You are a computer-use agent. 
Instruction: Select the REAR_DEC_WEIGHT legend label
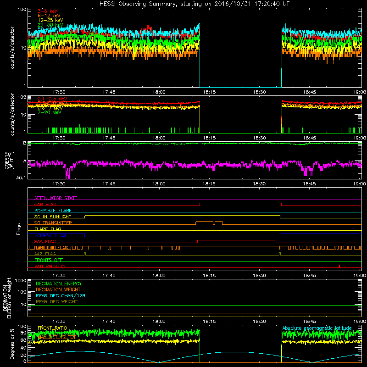[56, 302]
